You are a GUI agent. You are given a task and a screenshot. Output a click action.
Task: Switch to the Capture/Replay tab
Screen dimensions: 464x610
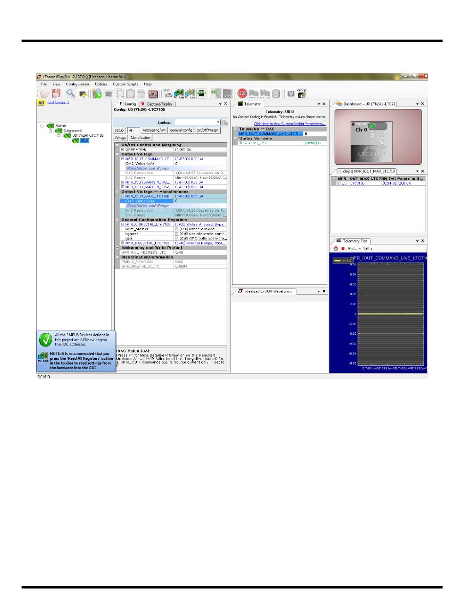[156, 104]
